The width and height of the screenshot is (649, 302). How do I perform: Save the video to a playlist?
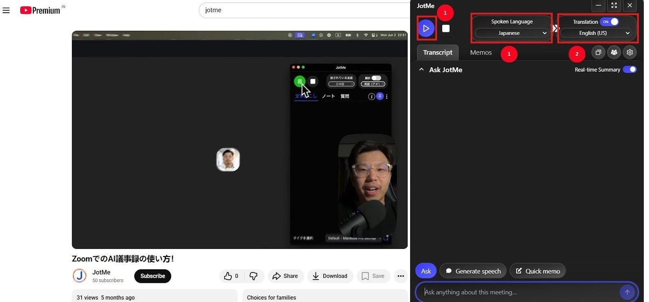tap(373, 276)
